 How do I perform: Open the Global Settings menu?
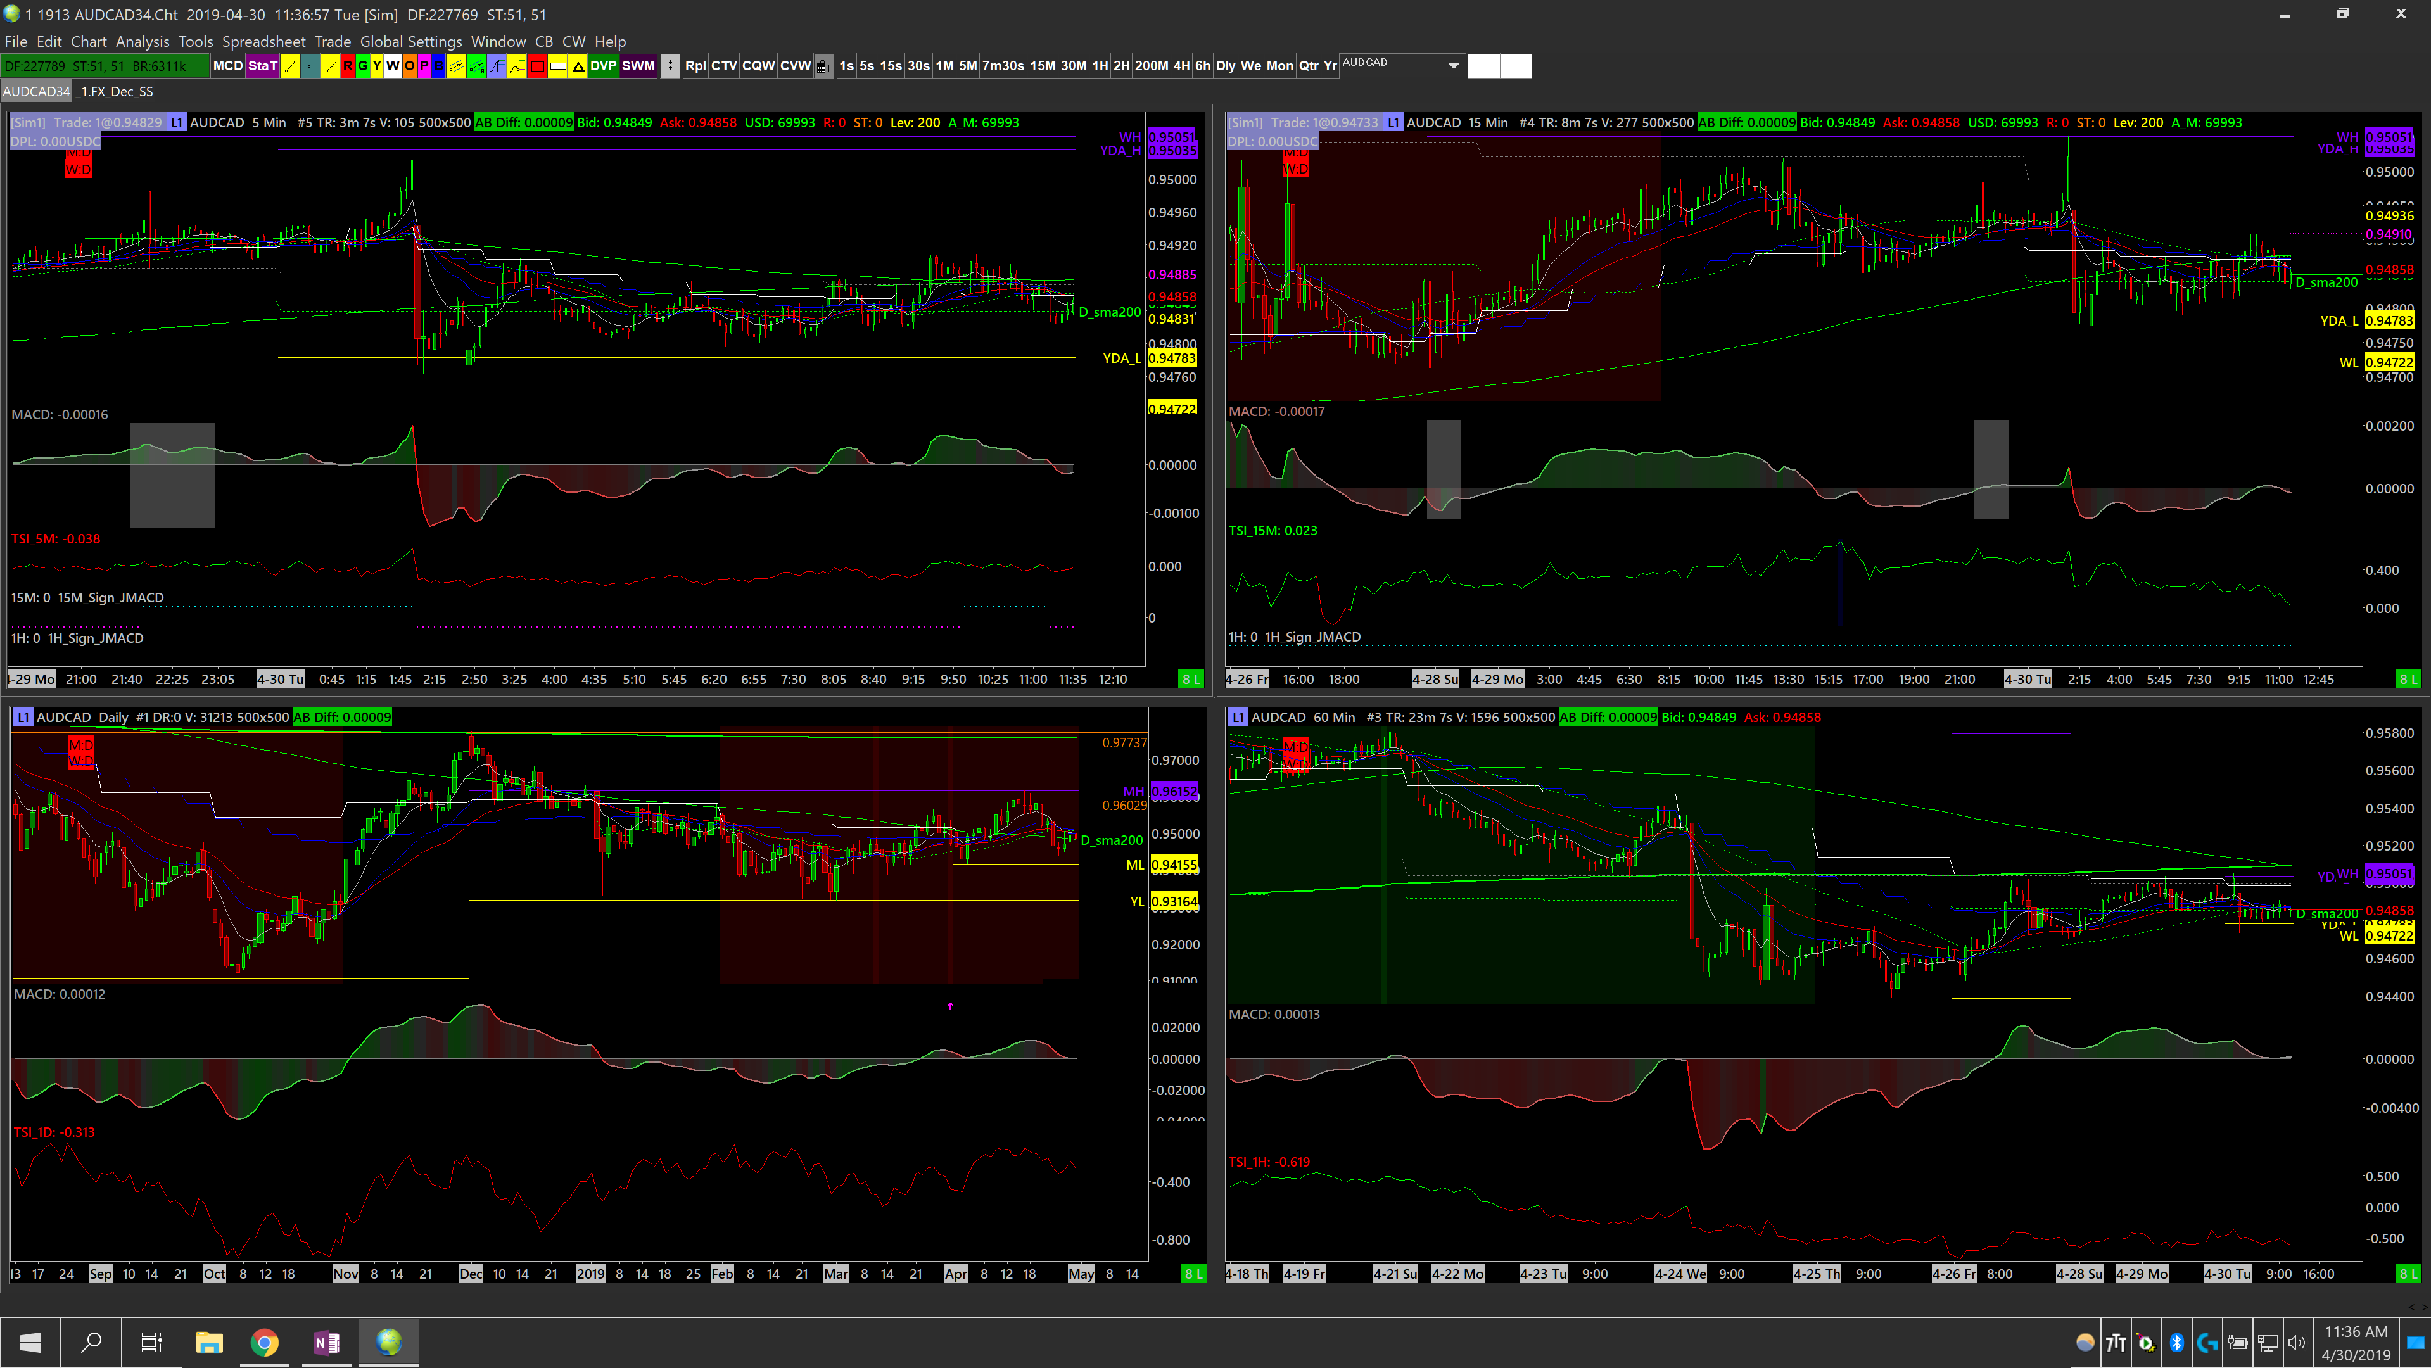click(x=410, y=42)
